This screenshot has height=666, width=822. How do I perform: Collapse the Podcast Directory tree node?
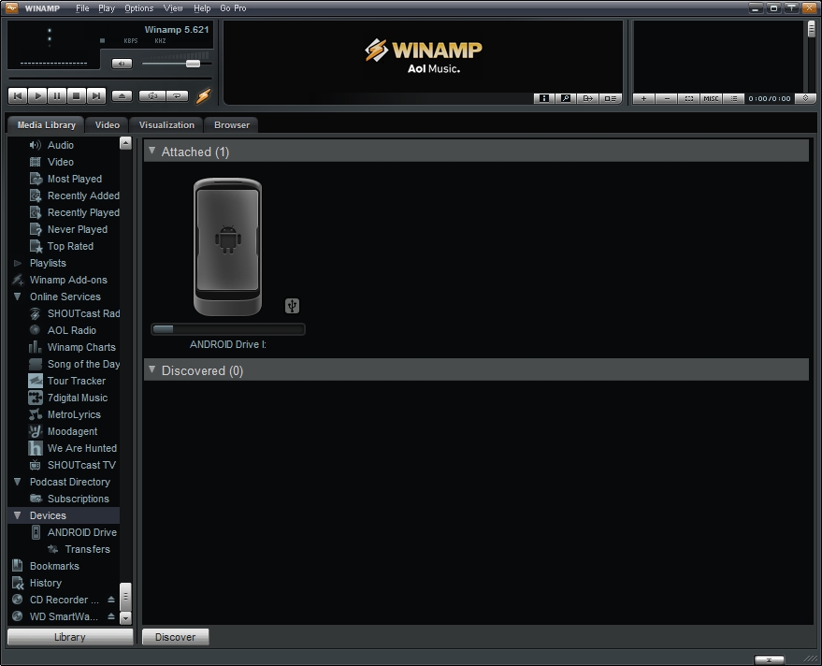(17, 482)
